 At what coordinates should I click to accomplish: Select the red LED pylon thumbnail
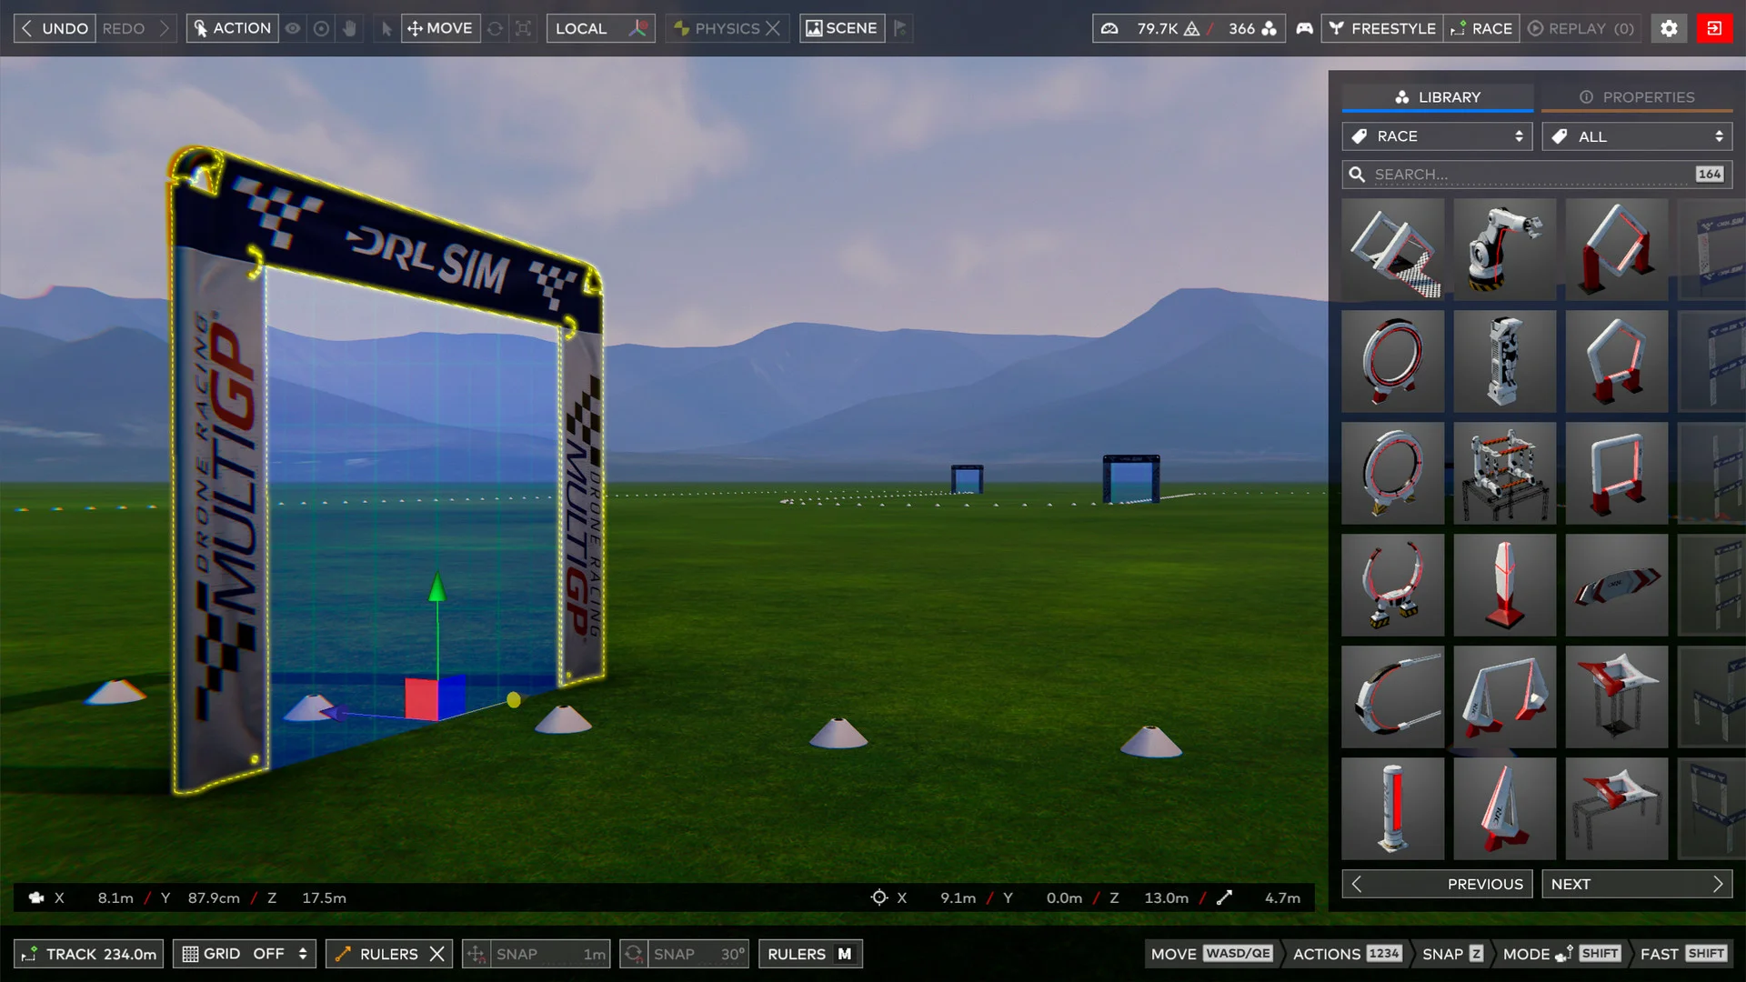tap(1392, 808)
